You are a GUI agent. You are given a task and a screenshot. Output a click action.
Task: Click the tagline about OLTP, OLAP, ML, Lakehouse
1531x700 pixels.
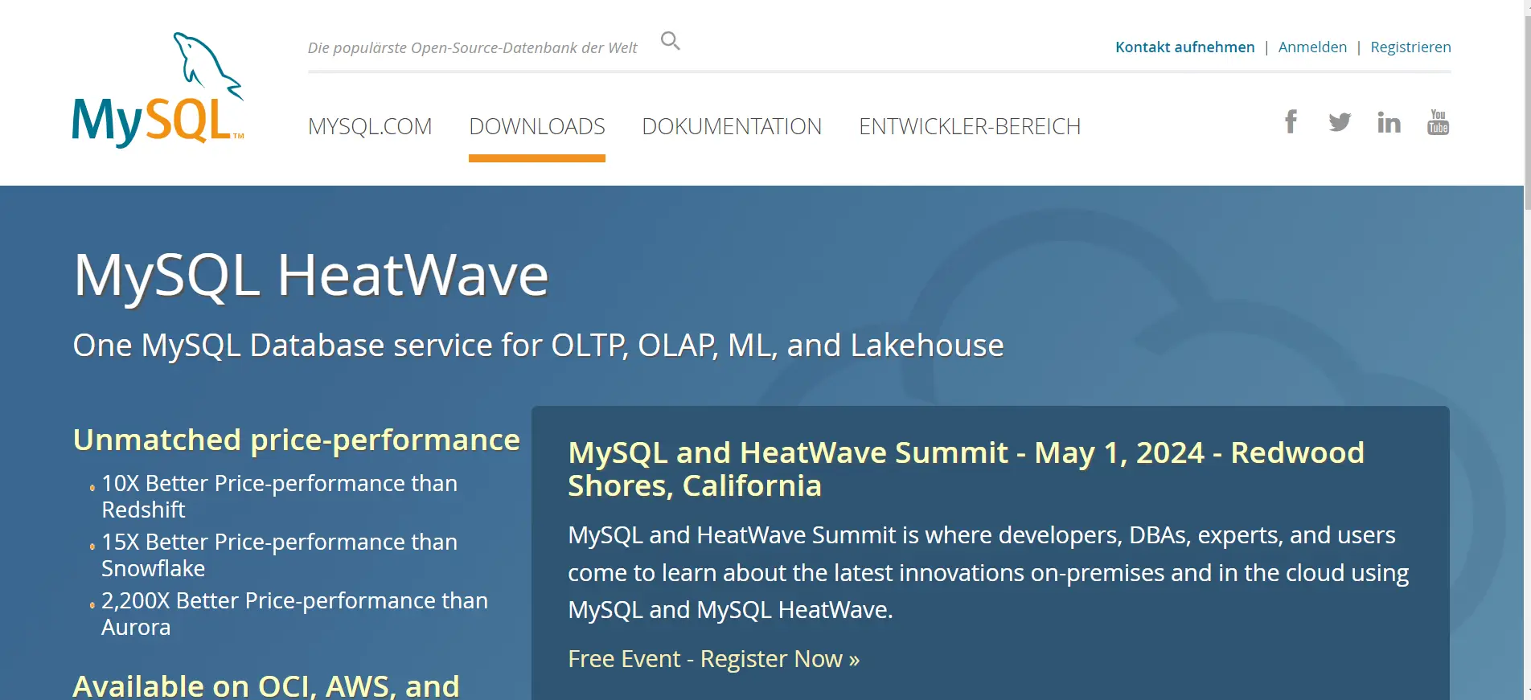538,345
